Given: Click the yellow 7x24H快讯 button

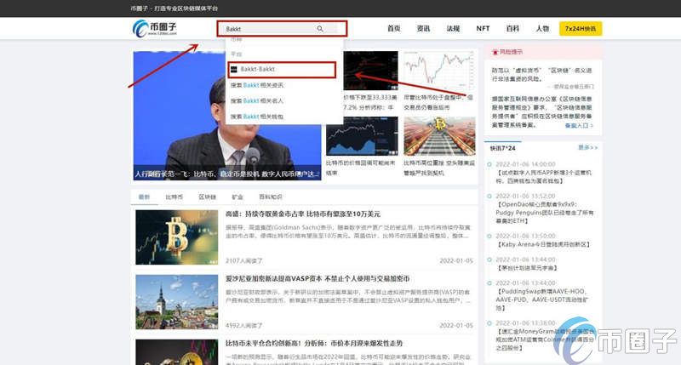Looking at the screenshot, I should [x=581, y=29].
